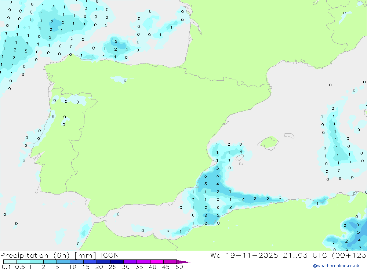Click the '25' legend scale value
Screen dimensions: 367x269
pos(112,267)
